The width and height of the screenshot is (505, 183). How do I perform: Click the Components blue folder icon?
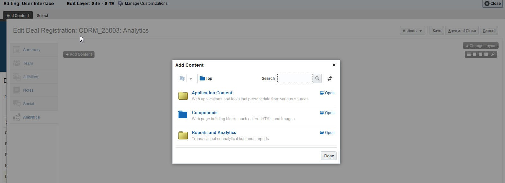(183, 114)
